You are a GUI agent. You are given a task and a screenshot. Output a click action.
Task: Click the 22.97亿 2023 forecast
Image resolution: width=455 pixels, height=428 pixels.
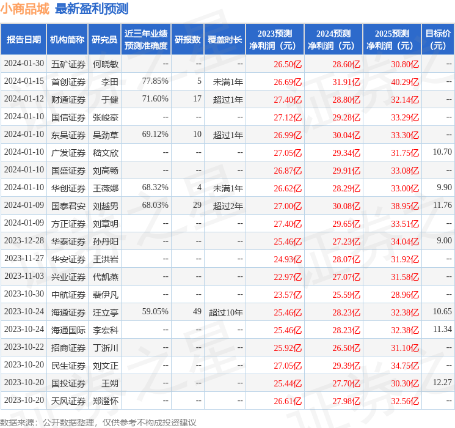tap(288, 277)
